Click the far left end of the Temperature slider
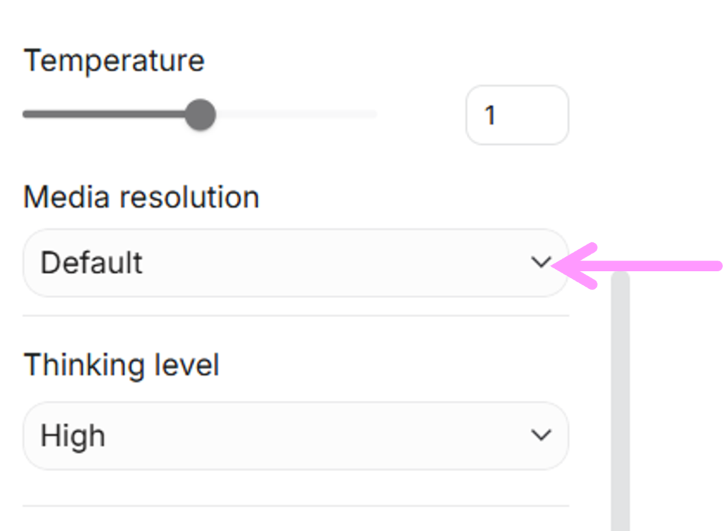The height and width of the screenshot is (531, 723). pyautogui.click(x=25, y=114)
